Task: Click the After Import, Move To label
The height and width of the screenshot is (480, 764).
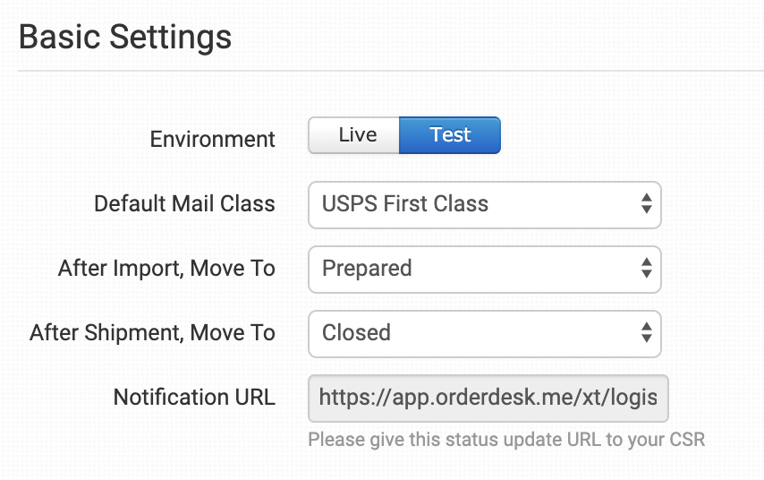Action: [166, 269]
